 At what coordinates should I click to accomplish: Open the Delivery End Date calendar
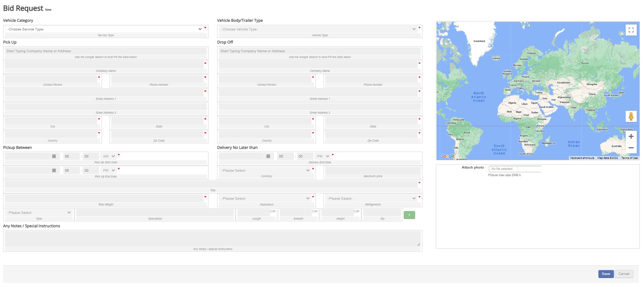pyautogui.click(x=268, y=156)
